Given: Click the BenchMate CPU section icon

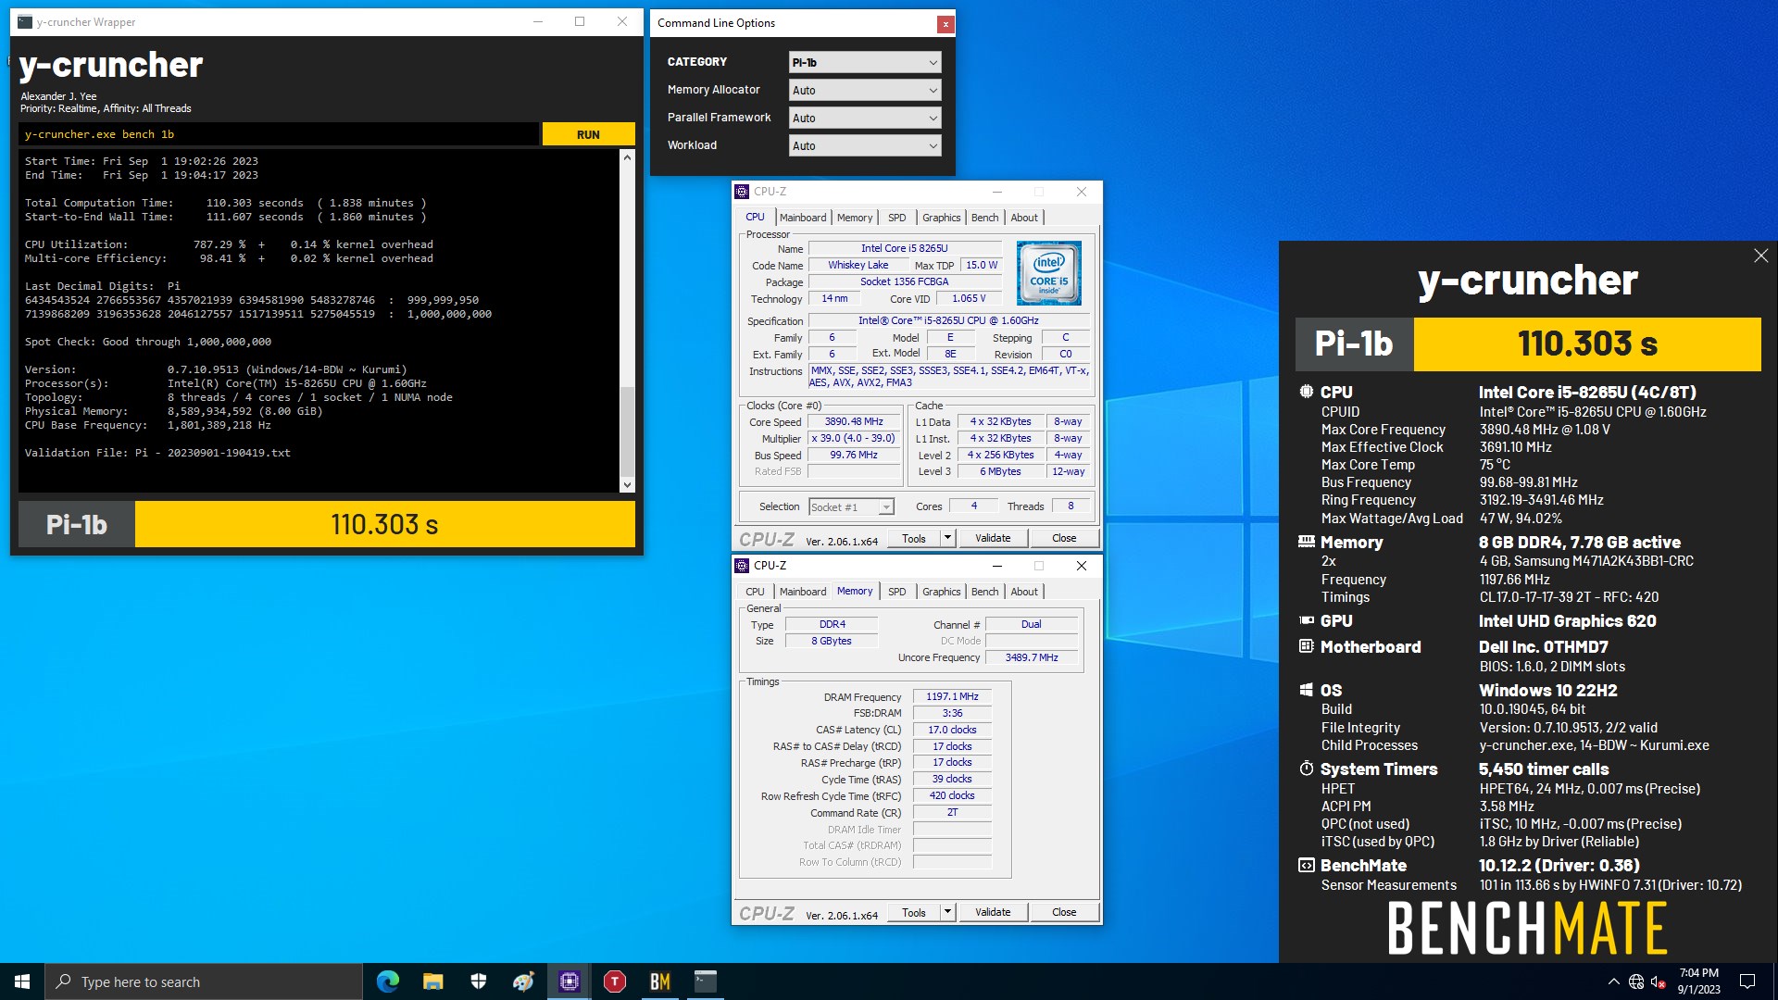Looking at the screenshot, I should (1306, 392).
